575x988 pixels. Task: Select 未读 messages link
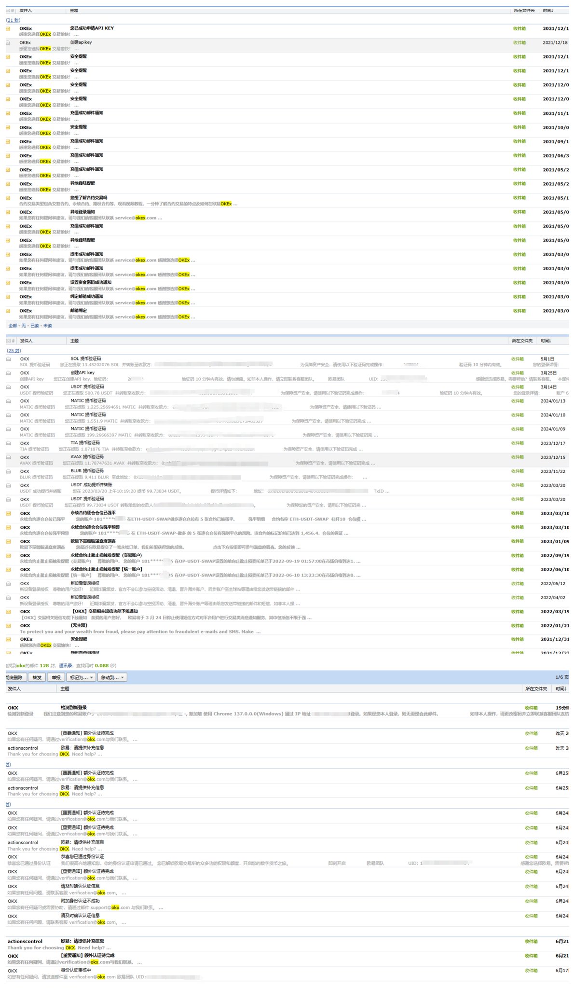pos(48,326)
